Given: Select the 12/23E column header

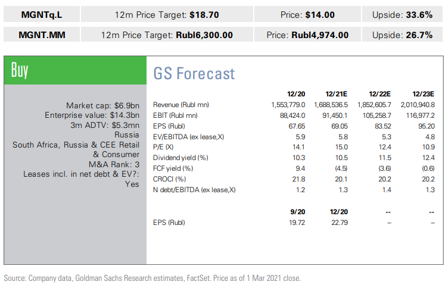Looking at the screenshot, I should pos(423,94).
